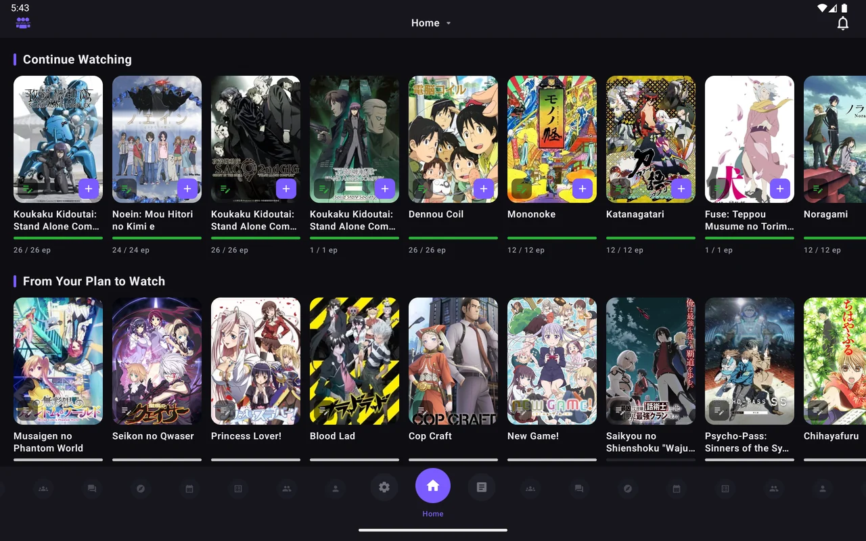Expand the Home dropdown at the top

click(432, 23)
